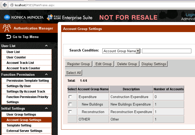The height and width of the screenshot is (135, 195).
Task: Collapse the Initial Settings section
Action: [46, 108]
